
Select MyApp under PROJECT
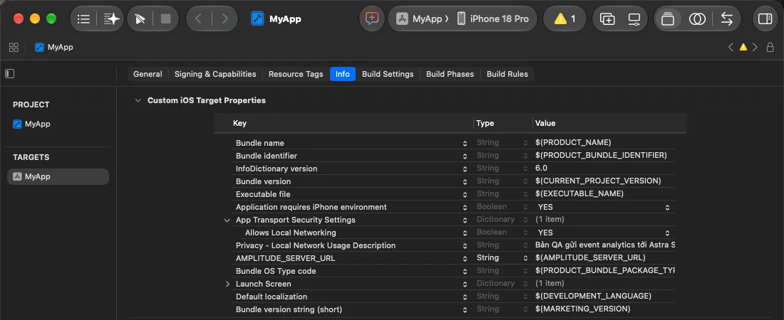(33, 124)
